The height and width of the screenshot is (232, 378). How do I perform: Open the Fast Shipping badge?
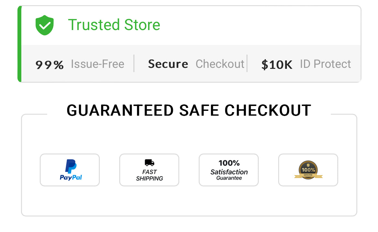tap(149, 170)
